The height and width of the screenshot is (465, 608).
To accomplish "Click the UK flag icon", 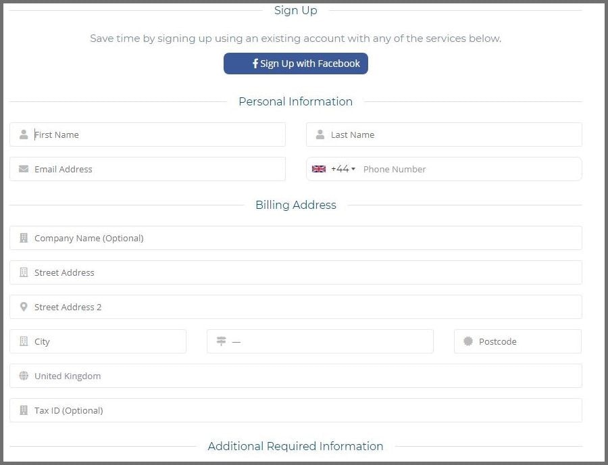I will tap(319, 169).
